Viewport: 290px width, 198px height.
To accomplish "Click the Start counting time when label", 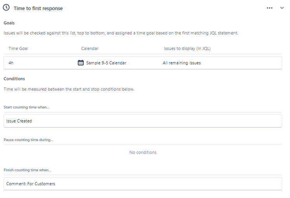I will pos(26,107).
